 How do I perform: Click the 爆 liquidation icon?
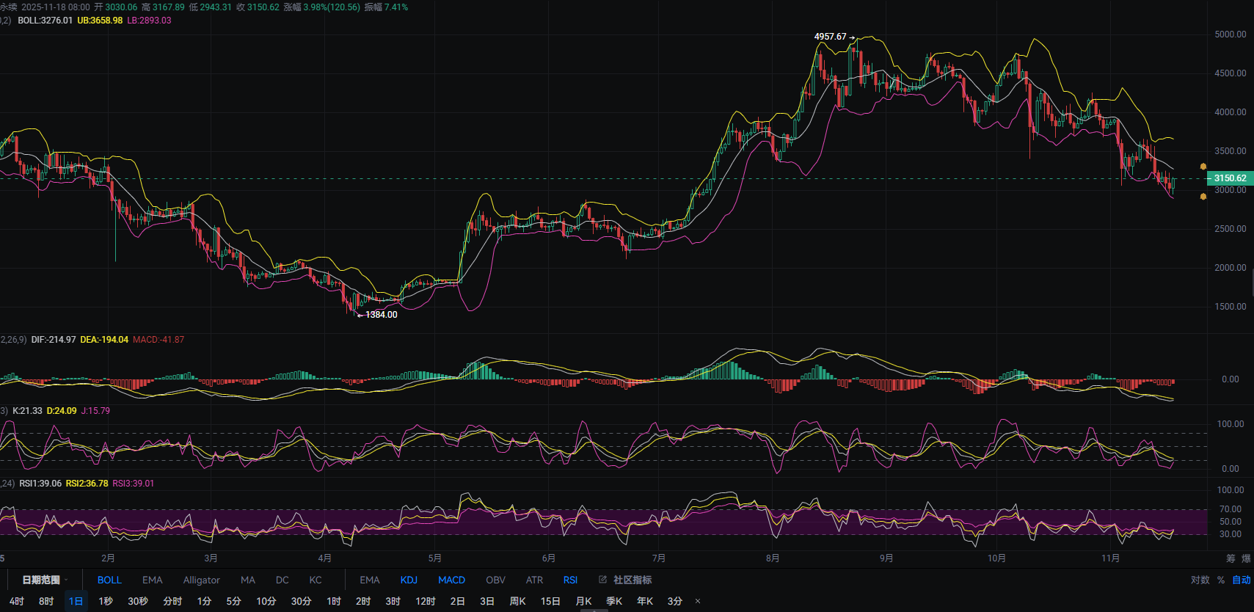click(x=1246, y=558)
